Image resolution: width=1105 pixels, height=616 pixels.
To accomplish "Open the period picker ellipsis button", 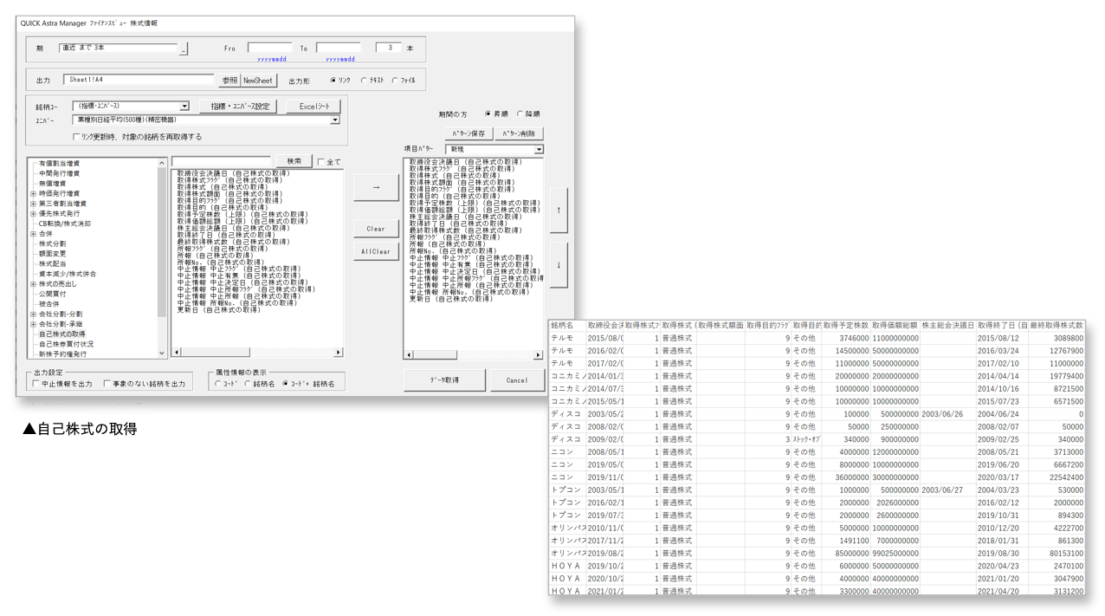I will [183, 49].
